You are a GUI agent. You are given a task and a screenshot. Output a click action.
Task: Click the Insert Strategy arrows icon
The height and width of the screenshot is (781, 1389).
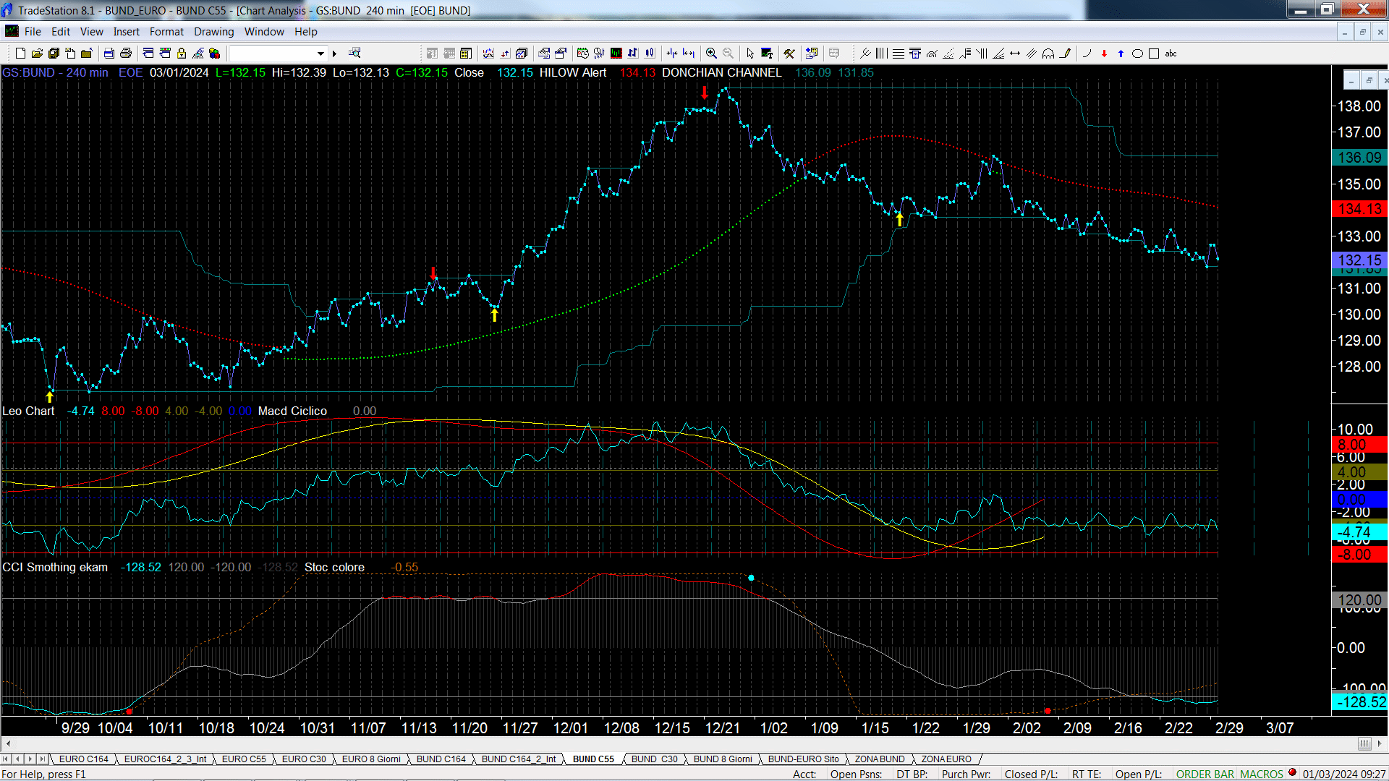point(505,54)
